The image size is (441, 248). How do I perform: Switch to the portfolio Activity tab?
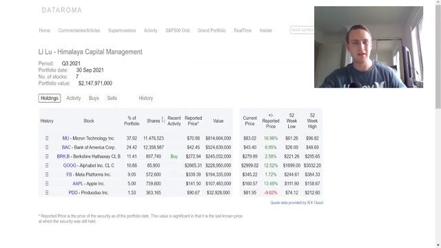pos(74,98)
